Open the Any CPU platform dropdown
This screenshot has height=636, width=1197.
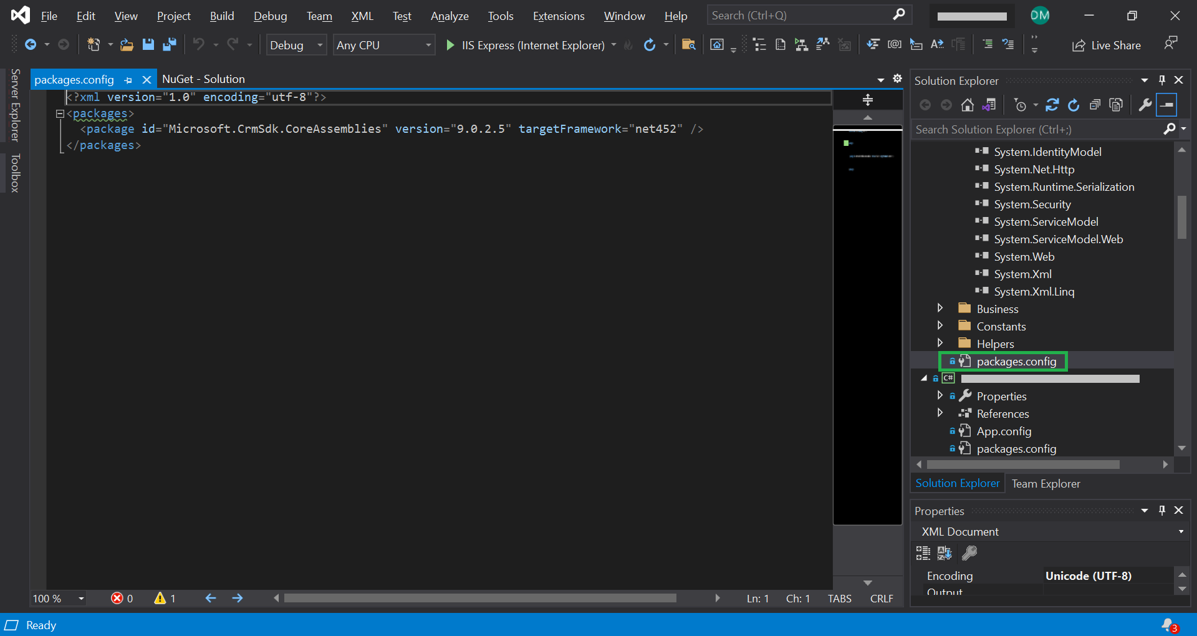383,45
